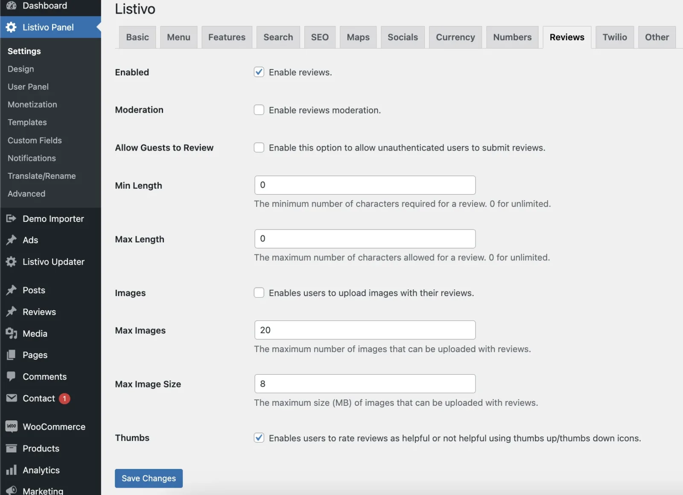Switch to the Currency tab
Image resolution: width=683 pixels, height=495 pixels.
tap(455, 37)
